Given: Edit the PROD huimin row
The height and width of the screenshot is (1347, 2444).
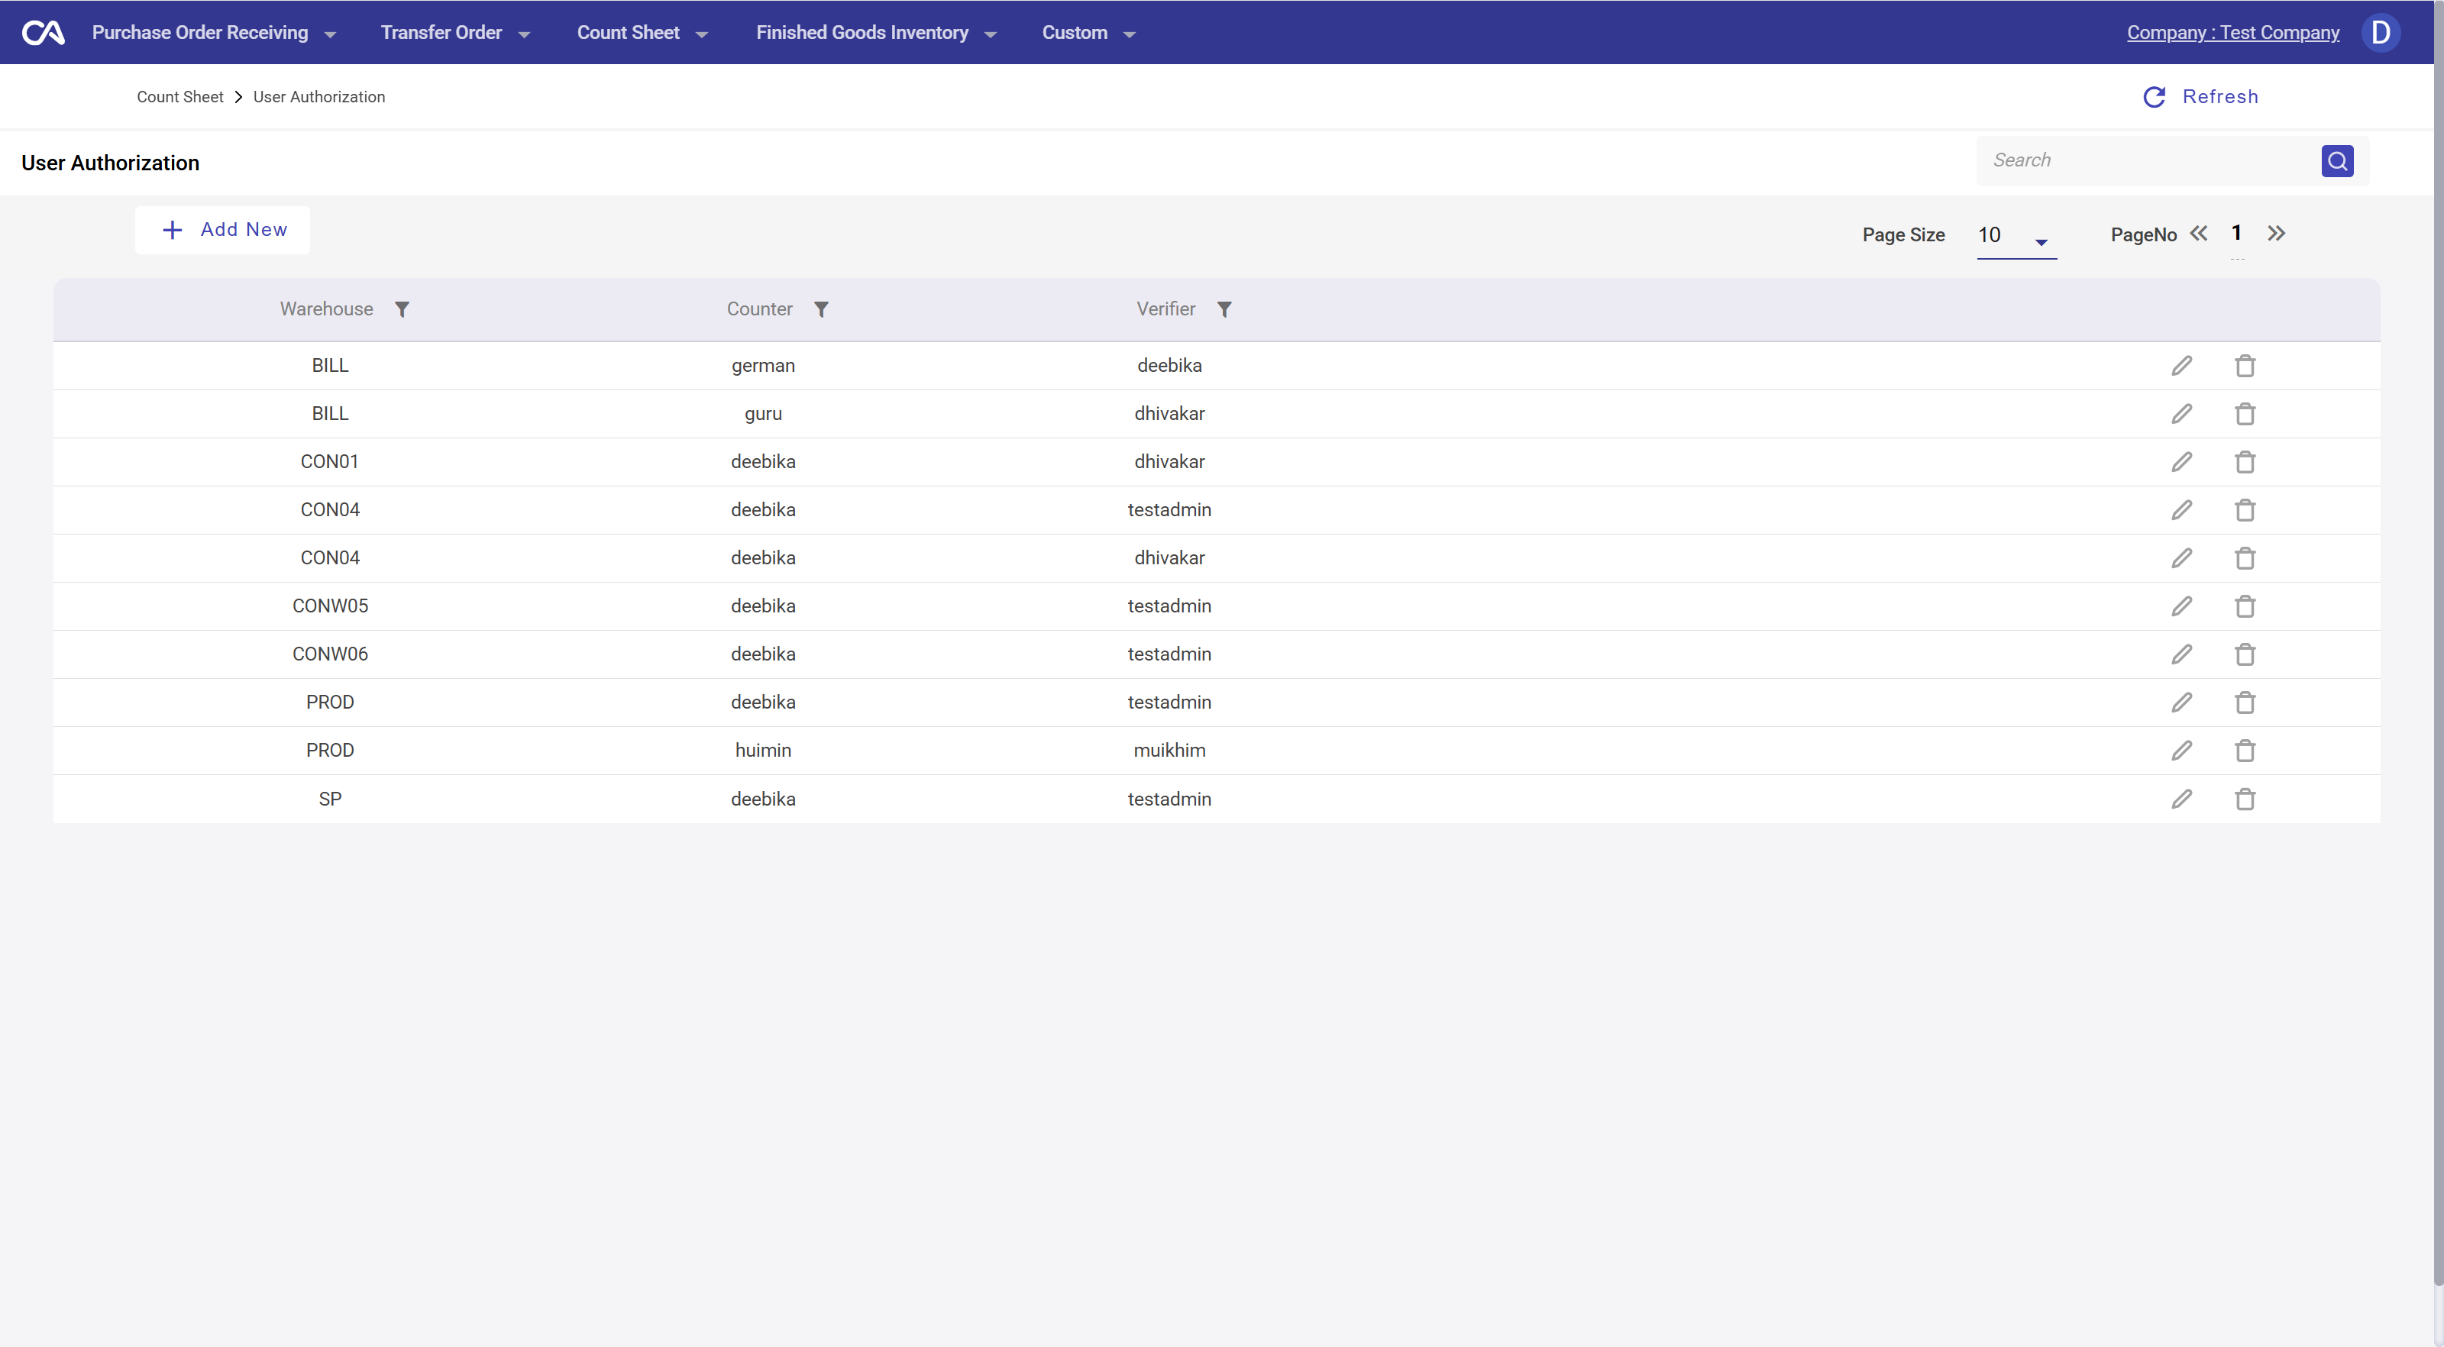Looking at the screenshot, I should (2182, 751).
